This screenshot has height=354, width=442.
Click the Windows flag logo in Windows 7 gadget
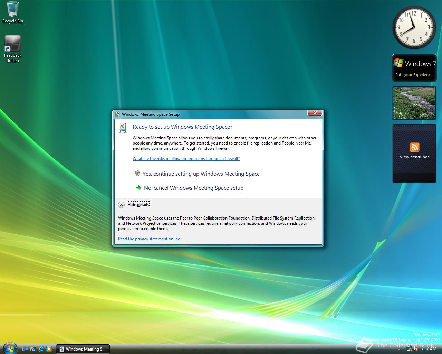click(x=398, y=63)
